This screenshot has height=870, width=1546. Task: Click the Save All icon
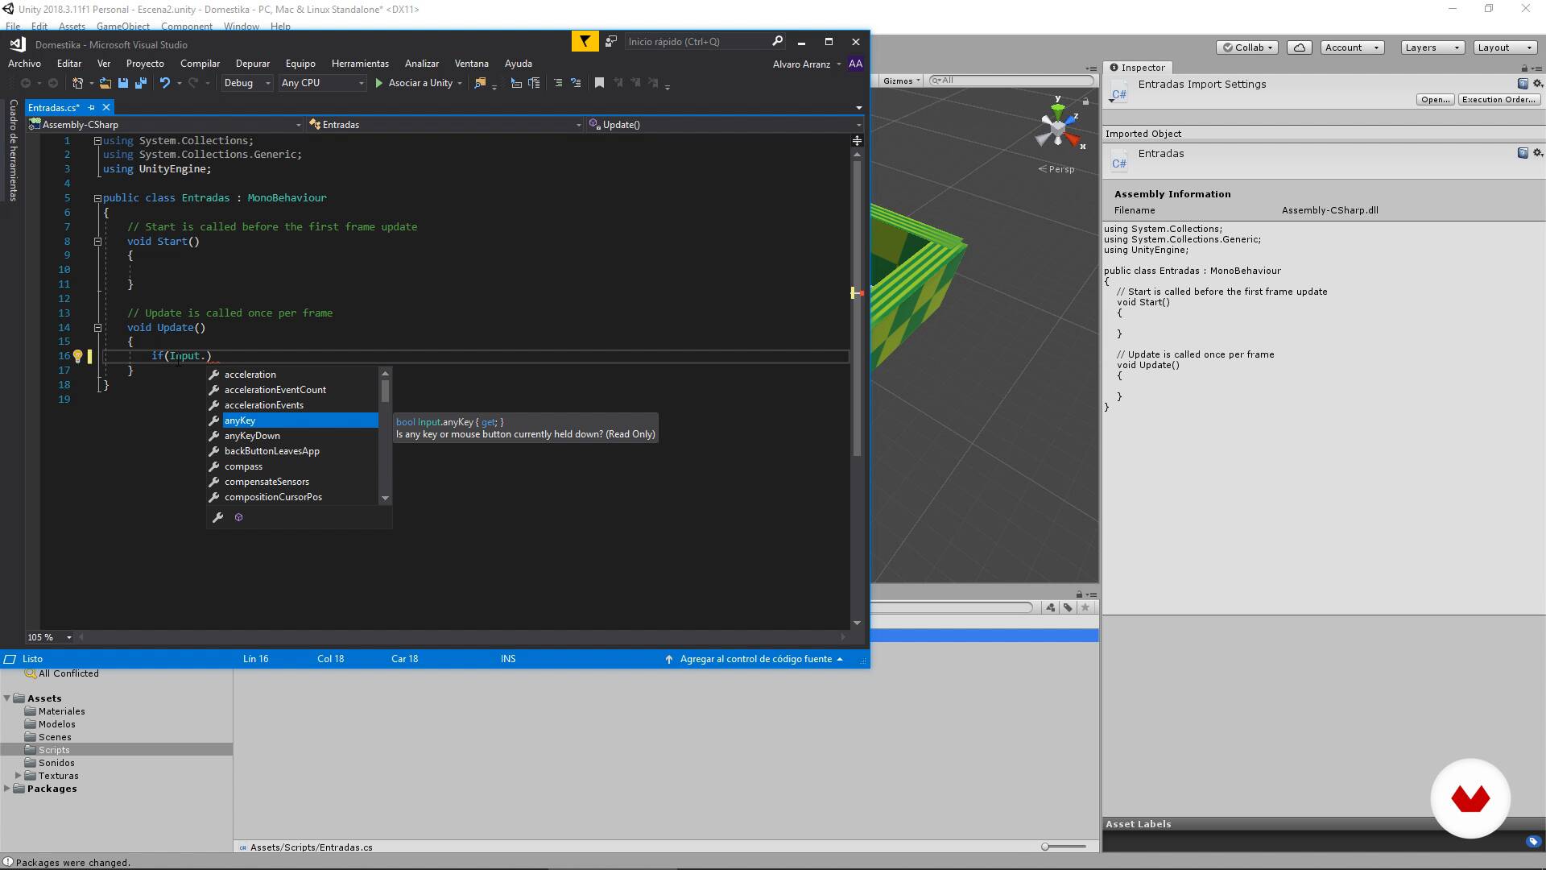[x=141, y=83]
